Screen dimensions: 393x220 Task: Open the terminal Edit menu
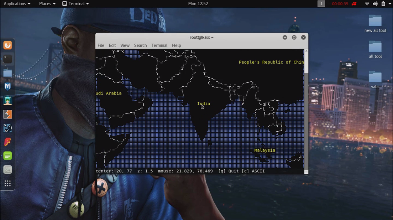[x=112, y=45]
